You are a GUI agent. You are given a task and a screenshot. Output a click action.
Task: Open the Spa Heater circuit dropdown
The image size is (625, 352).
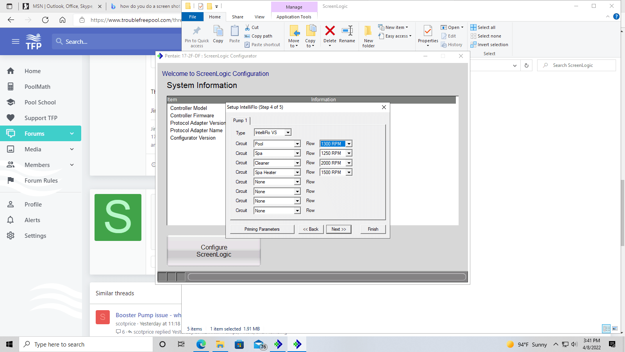point(297,172)
